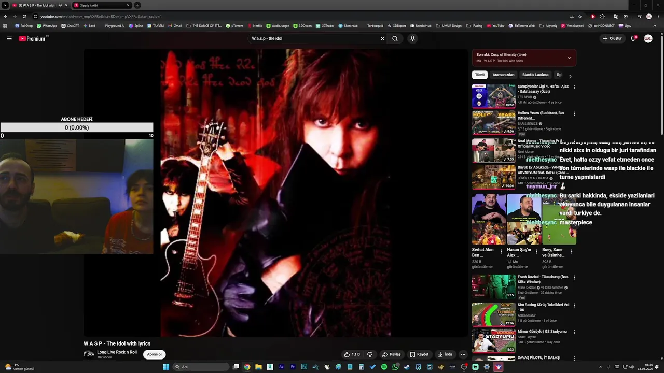Open Steam from the taskbar
This screenshot has width=664, height=373.
point(407,367)
